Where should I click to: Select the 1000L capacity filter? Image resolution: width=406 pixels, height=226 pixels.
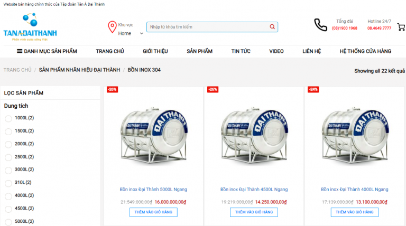8,118
